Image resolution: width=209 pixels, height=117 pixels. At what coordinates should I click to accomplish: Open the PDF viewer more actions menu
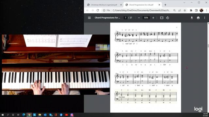click(x=205, y=18)
